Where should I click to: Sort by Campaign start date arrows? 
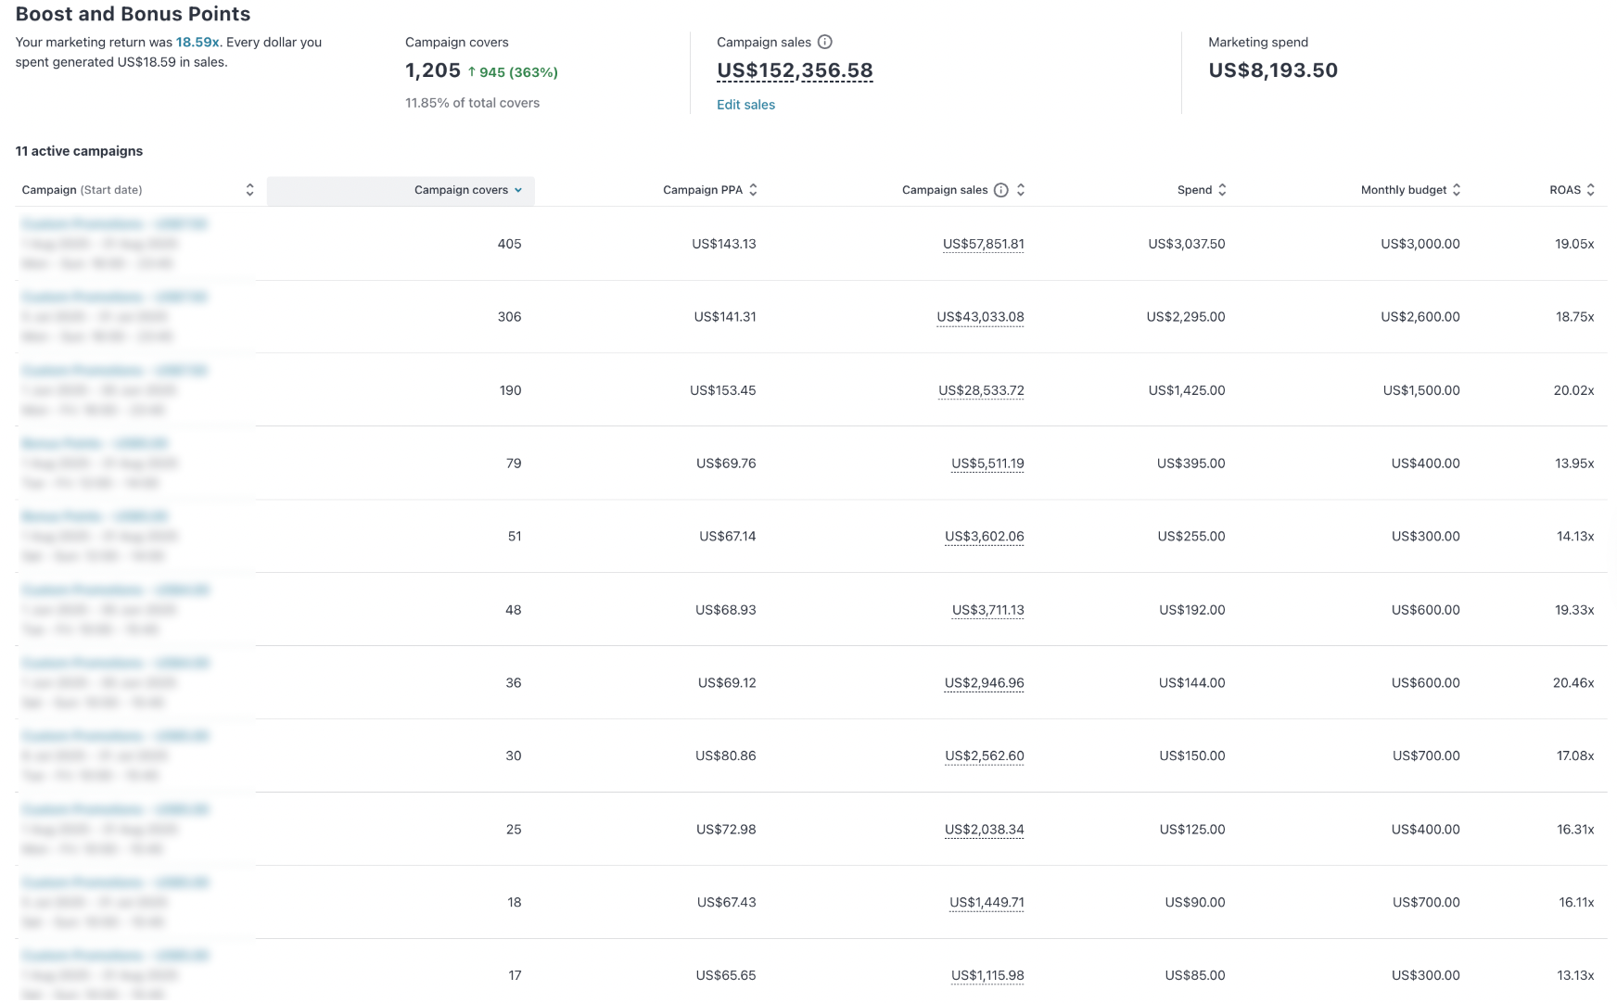click(249, 190)
